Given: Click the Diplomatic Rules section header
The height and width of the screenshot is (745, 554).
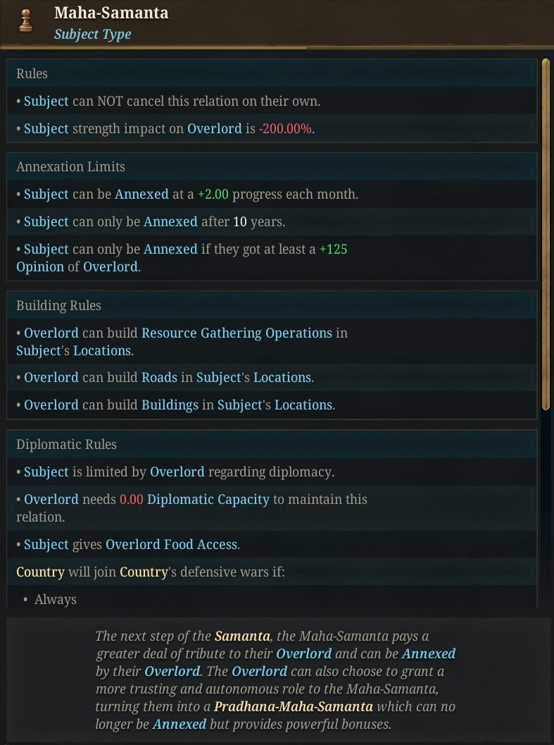Looking at the screenshot, I should coord(272,444).
